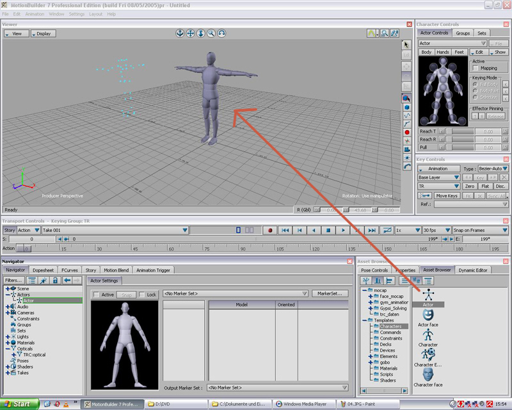Open the Bezier-Auto type dropdown
Viewport: 512px width, 410px height.
pos(493,168)
